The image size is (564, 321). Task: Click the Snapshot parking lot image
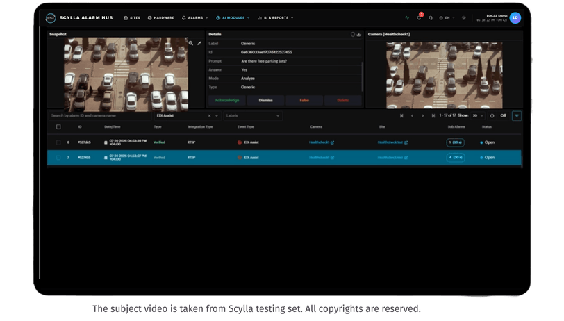pyautogui.click(x=126, y=74)
